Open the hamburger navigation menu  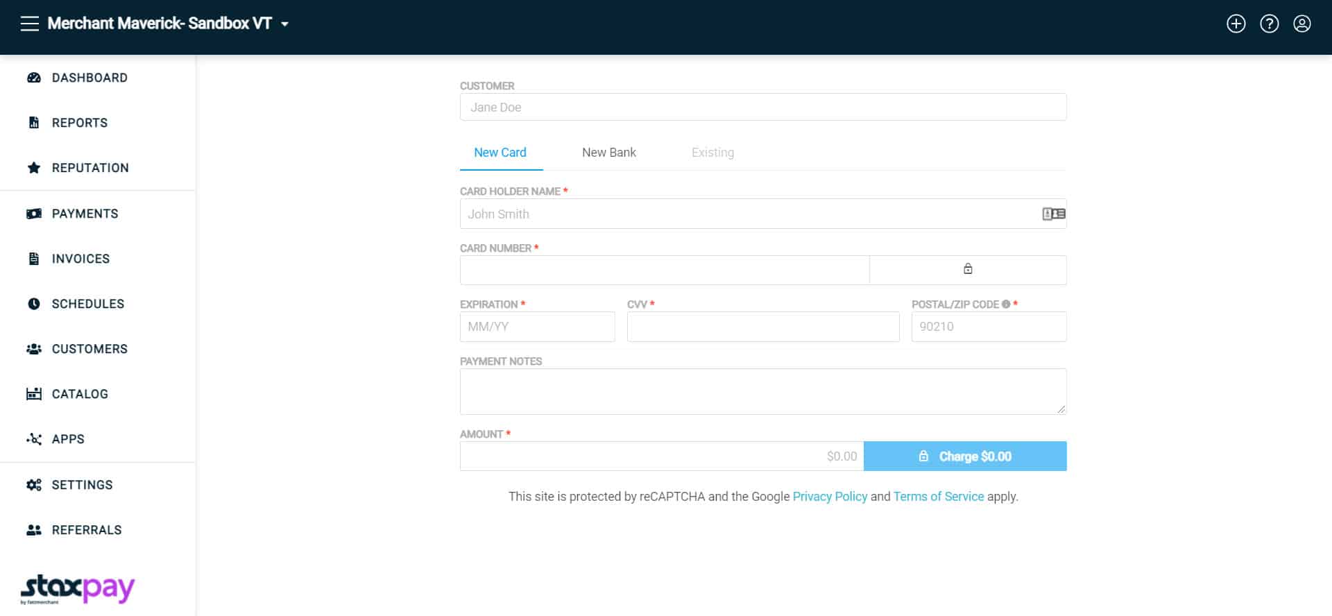[x=29, y=24]
